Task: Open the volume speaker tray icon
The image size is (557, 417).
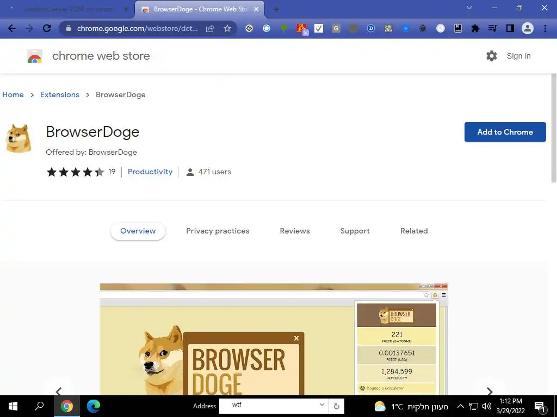Action: [487, 406]
